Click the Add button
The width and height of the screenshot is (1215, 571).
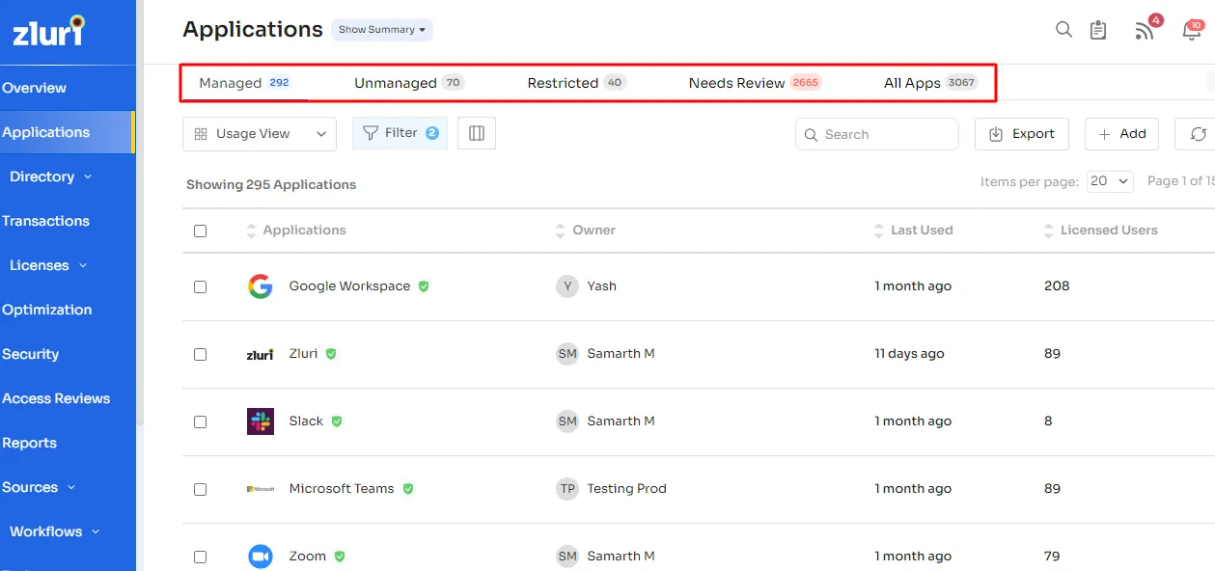pos(1121,134)
